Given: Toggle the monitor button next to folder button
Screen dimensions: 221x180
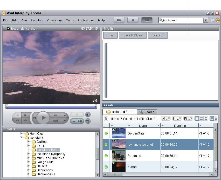Looking at the screenshot, I should click(133, 20).
